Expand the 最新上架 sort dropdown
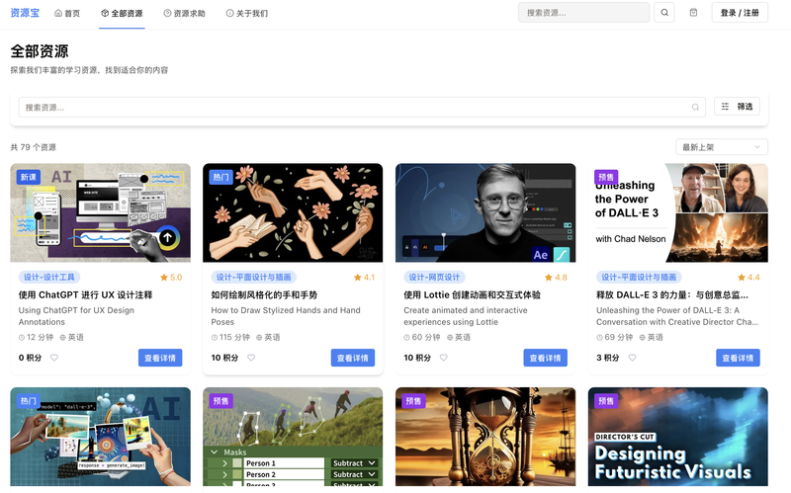The height and width of the screenshot is (493, 791). pyautogui.click(x=722, y=147)
